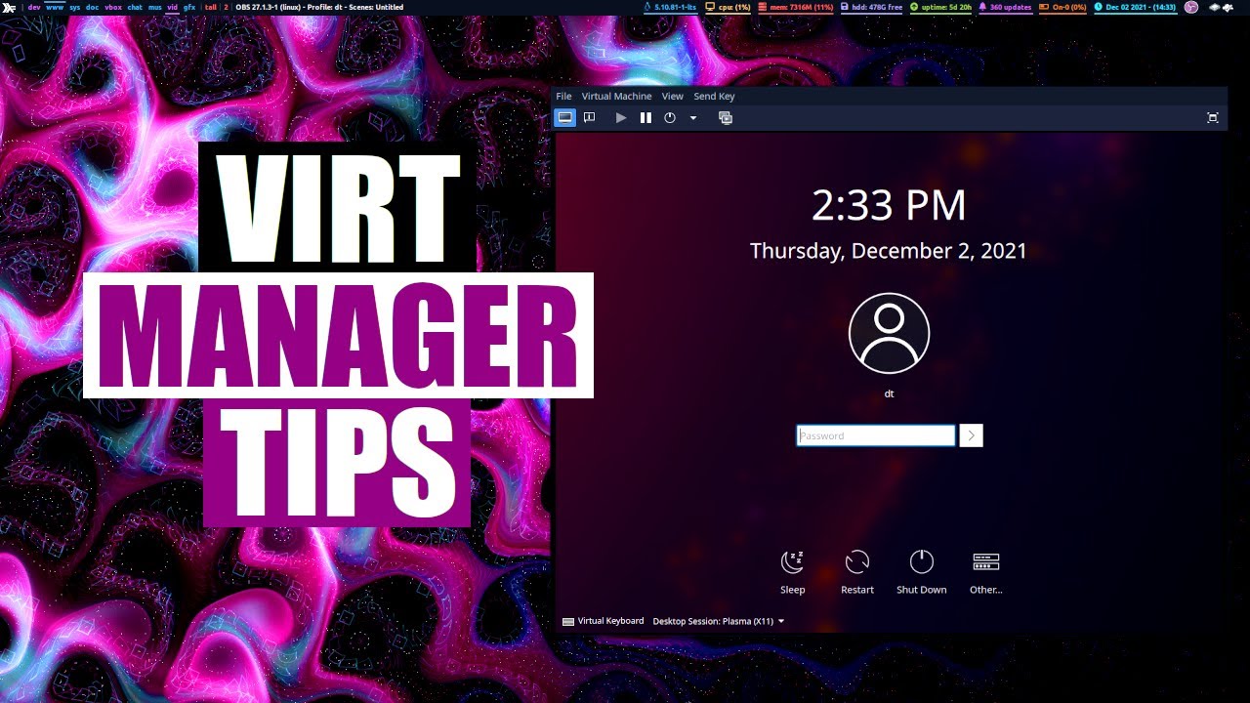1250x703 pixels.
Task: Select the dt user avatar
Action: (889, 333)
